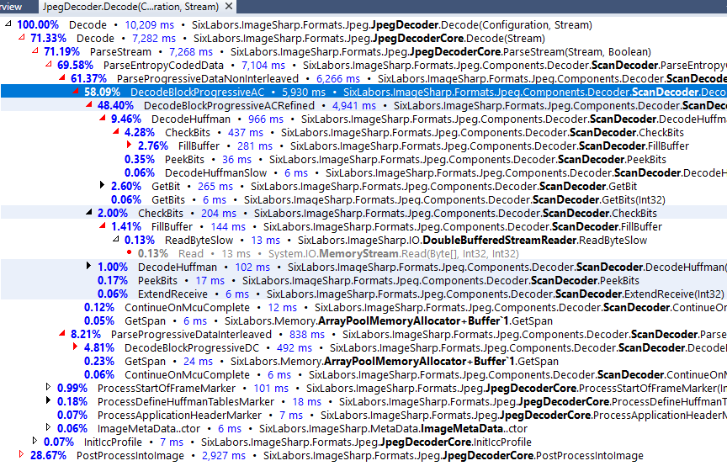The height and width of the screenshot is (466, 727).
Task: Expand the 2.60% GetBit node
Action: (x=102, y=185)
